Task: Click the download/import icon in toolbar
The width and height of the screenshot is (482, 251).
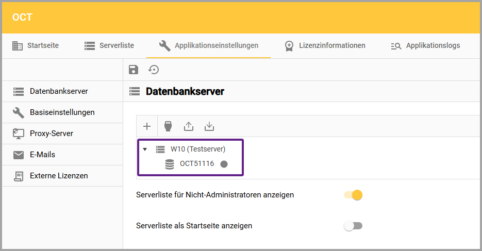Action: 209,126
